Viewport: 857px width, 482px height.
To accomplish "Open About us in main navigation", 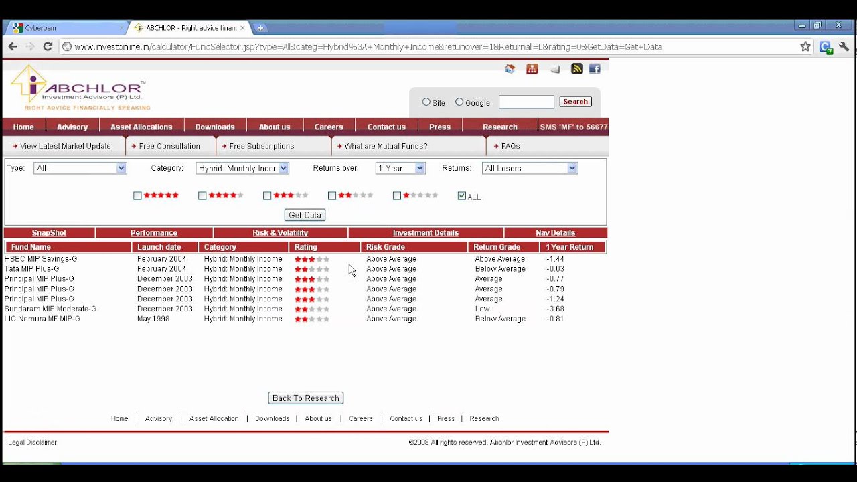I will (275, 127).
